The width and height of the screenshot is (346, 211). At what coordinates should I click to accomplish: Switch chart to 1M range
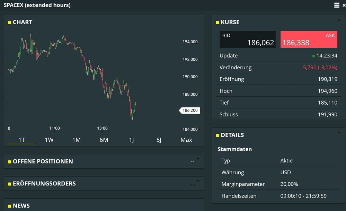pyautogui.click(x=76, y=140)
